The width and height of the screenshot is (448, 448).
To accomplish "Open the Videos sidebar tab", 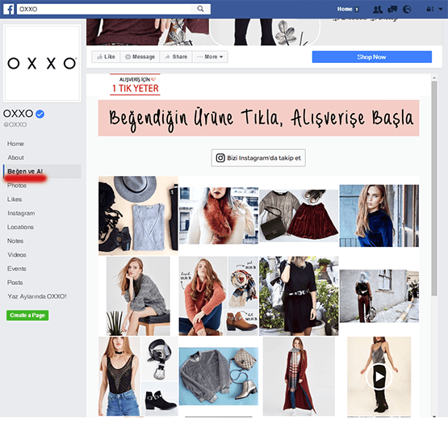I will [17, 255].
